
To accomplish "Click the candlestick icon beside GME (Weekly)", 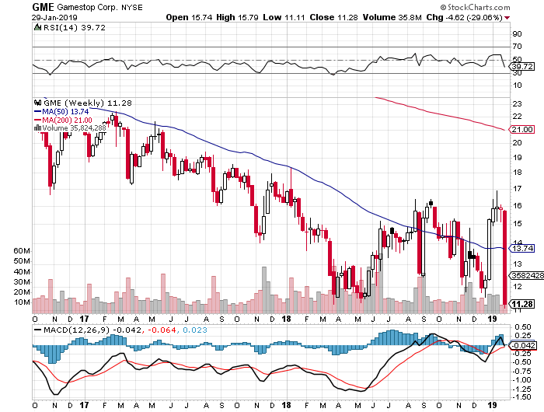I will (x=37, y=103).
